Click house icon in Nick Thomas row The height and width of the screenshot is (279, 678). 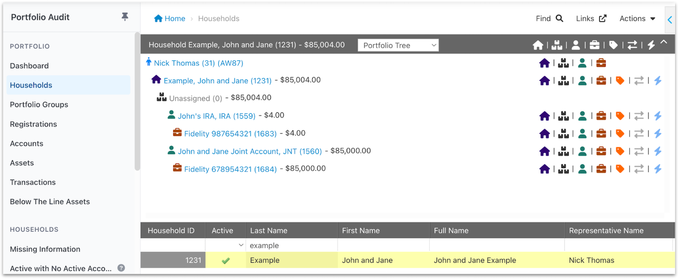[545, 63]
